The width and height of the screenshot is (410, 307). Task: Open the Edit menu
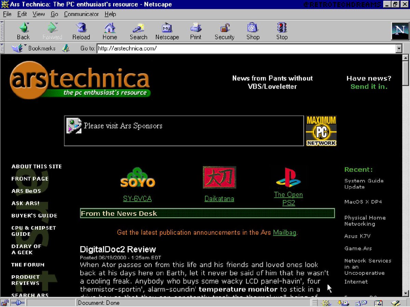click(22, 14)
